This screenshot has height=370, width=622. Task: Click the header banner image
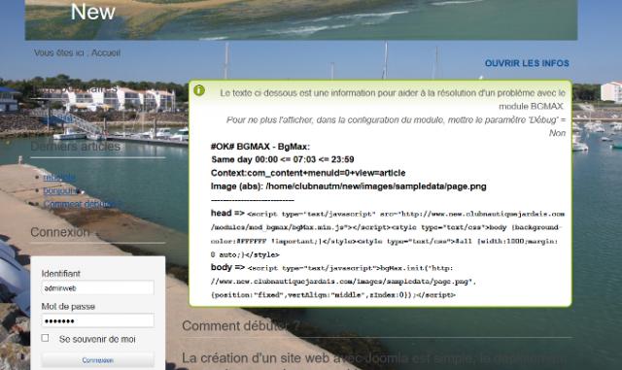[x=301, y=19]
